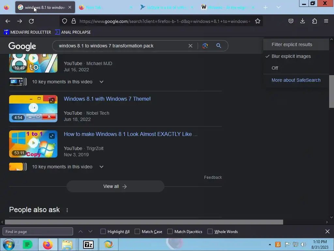Switch to the UxStyle tab
The height and width of the screenshot is (251, 334).
pyautogui.click(x=167, y=7)
